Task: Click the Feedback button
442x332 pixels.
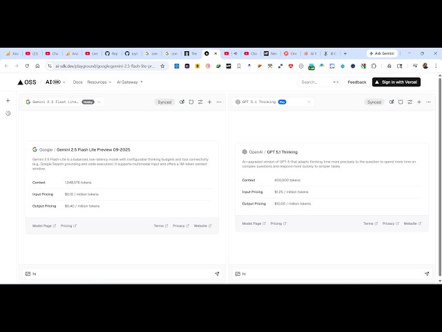Action: (x=357, y=82)
